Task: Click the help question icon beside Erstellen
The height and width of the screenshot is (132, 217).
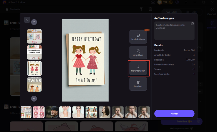Action: tap(198, 121)
